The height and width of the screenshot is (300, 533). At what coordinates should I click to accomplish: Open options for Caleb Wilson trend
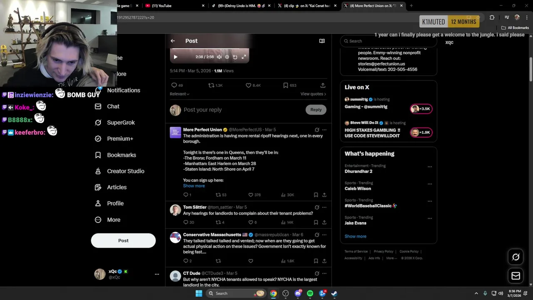coord(430,184)
